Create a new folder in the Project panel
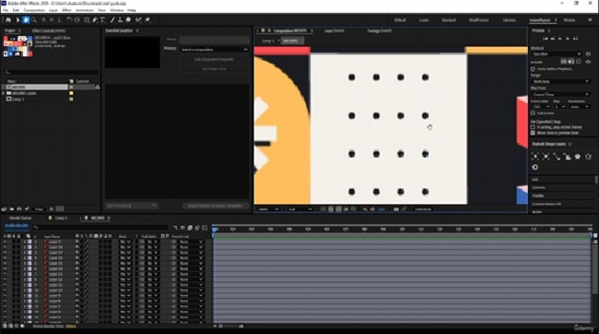This screenshot has height=334, width=599. [x=12, y=209]
